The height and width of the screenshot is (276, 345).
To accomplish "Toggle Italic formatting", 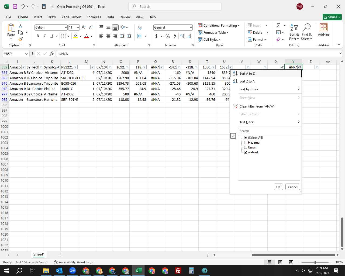I will (x=45, y=36).
